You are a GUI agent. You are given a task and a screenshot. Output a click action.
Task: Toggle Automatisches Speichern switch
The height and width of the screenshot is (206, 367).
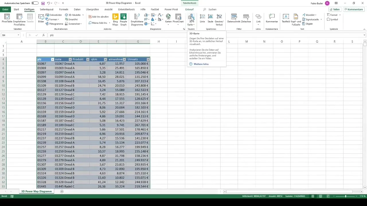tap(35, 3)
